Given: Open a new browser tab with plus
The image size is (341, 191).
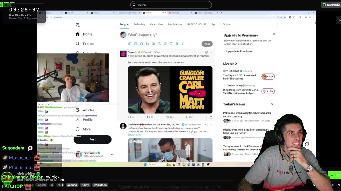Looking at the screenshot, I should pyautogui.click(x=221, y=13).
